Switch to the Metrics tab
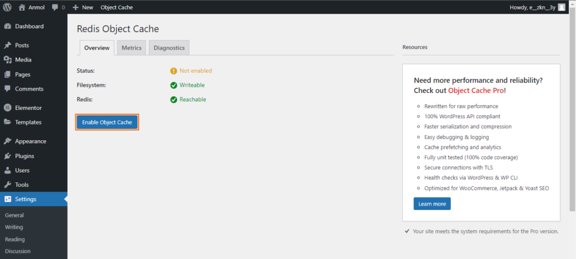576x259 pixels. coord(132,48)
